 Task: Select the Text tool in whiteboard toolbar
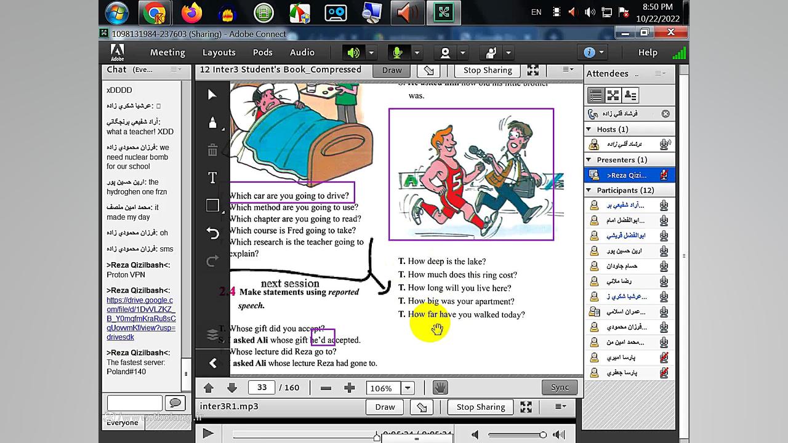[212, 178]
